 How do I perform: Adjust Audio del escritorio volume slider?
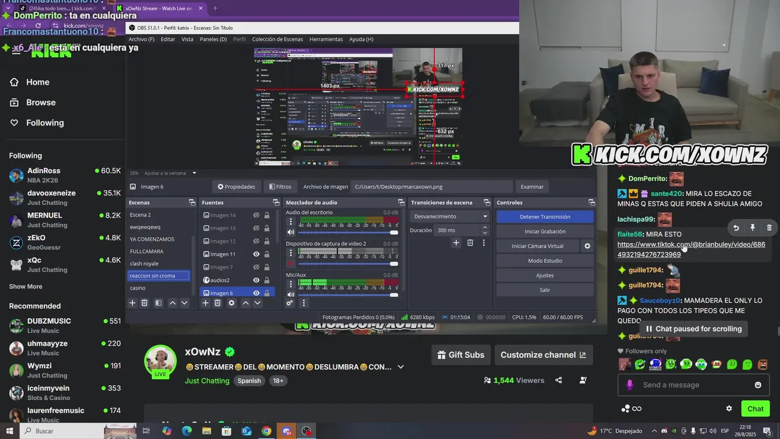[x=348, y=232]
